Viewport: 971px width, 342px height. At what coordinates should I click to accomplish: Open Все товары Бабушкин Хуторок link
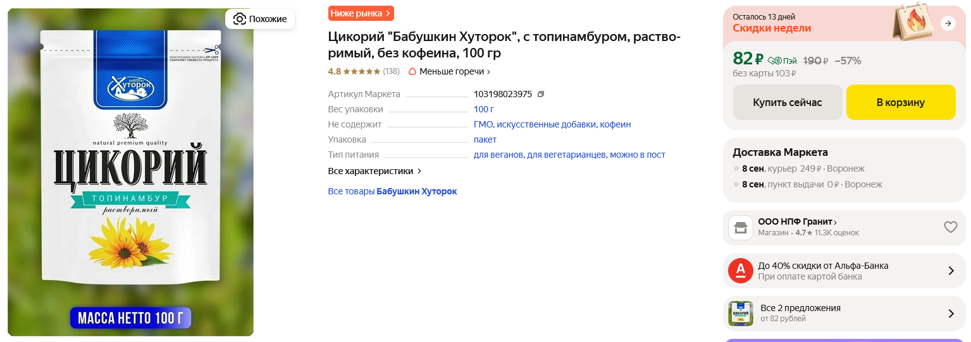click(x=392, y=191)
